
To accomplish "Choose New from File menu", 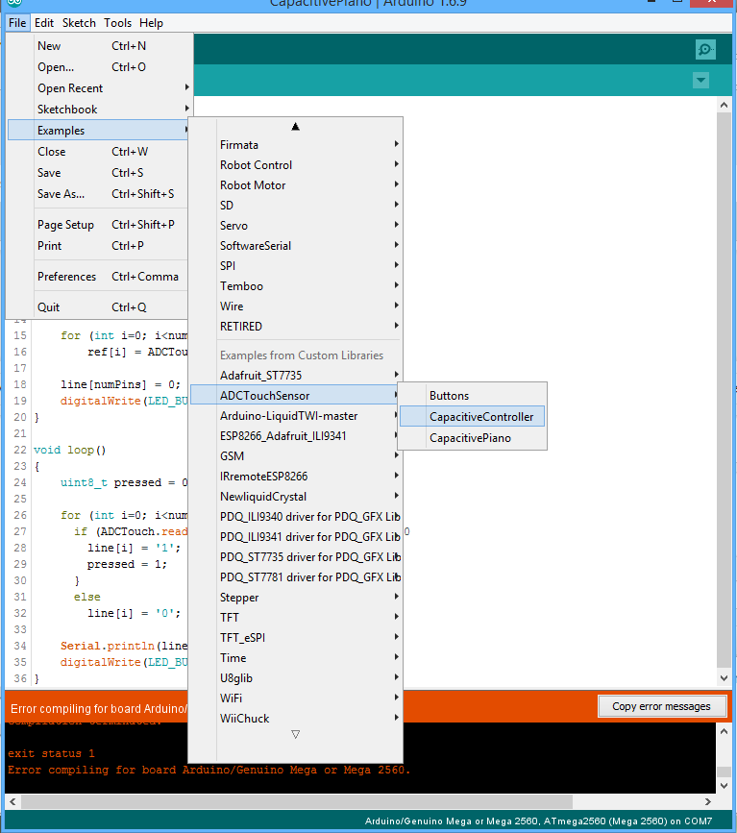I will [99, 46].
